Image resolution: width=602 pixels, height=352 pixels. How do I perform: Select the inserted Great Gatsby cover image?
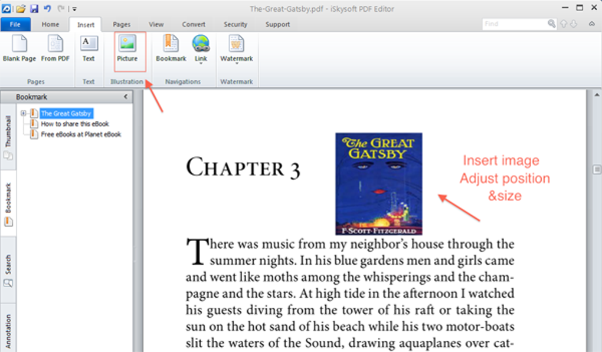(x=378, y=184)
